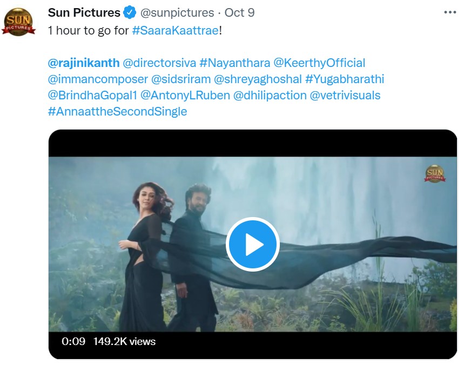Click the blue verified badge
This screenshot has width=464, height=365.
(x=130, y=12)
